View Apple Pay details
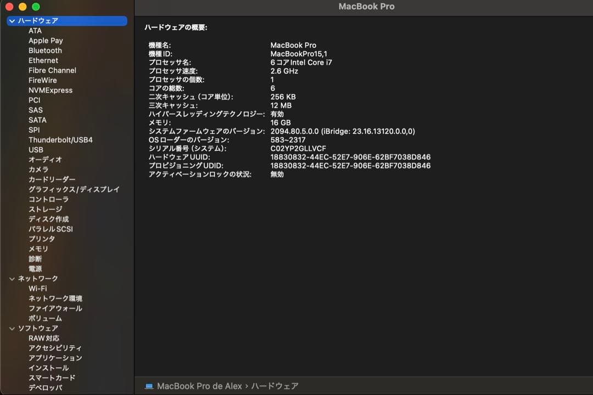 [x=46, y=40]
